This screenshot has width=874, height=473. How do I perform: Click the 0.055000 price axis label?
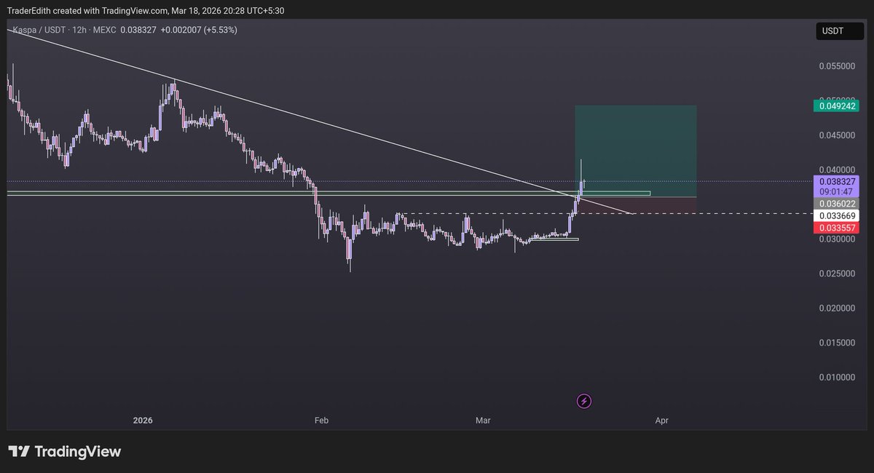[837, 66]
